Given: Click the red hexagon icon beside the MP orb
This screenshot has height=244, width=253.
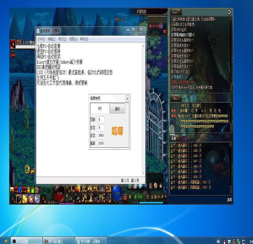Looking at the screenshot, I should [x=125, y=197].
